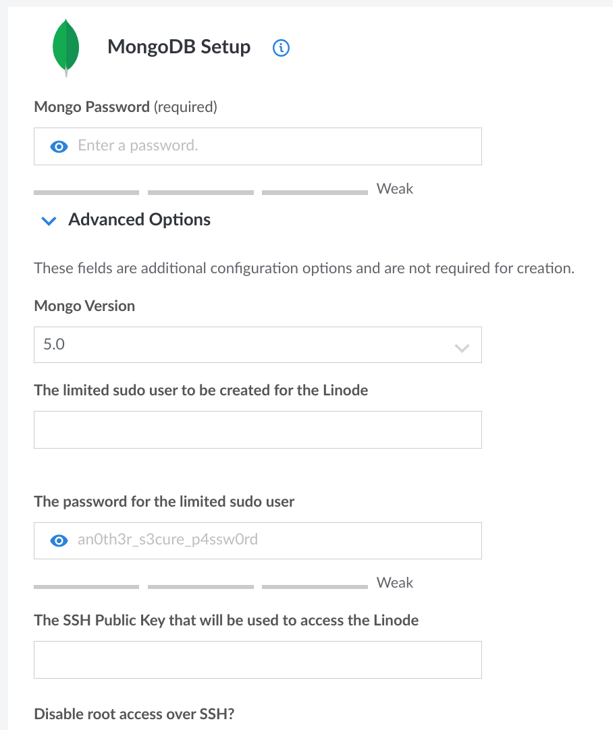
Task: Click the SSH Public Key input box
Action: [x=257, y=659]
